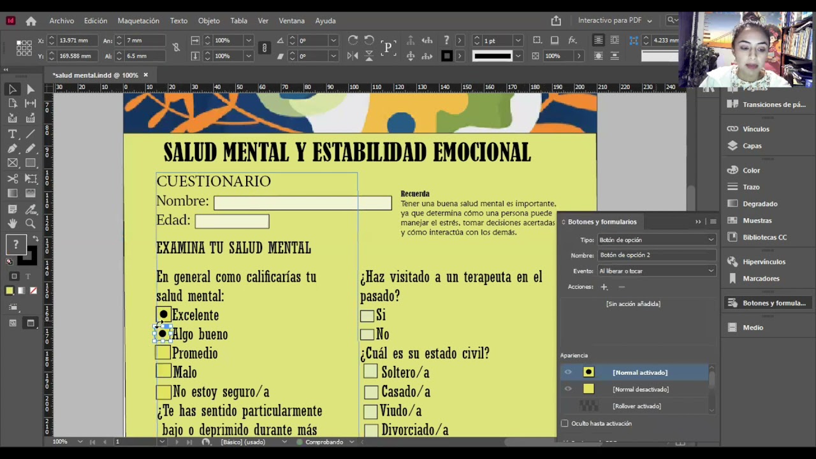Open the stroke weight 1 pt dropdown
Screen dimensions: 816x459
pyautogui.click(x=518, y=40)
